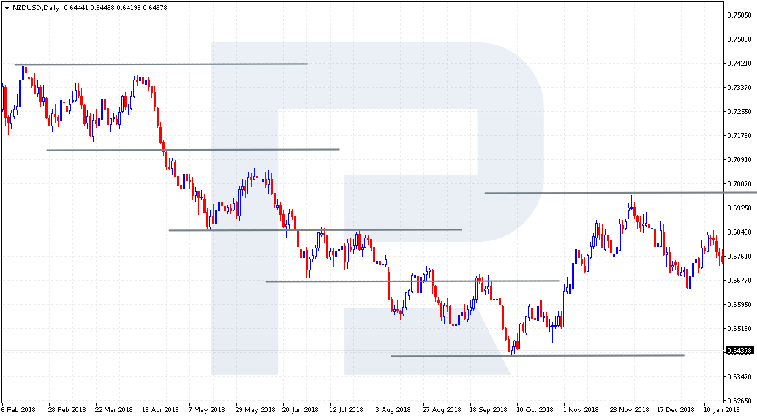Image resolution: width=757 pixels, height=418 pixels.
Task: Open the chart menu triangle beside NZDUSD
Action: coord(7,8)
